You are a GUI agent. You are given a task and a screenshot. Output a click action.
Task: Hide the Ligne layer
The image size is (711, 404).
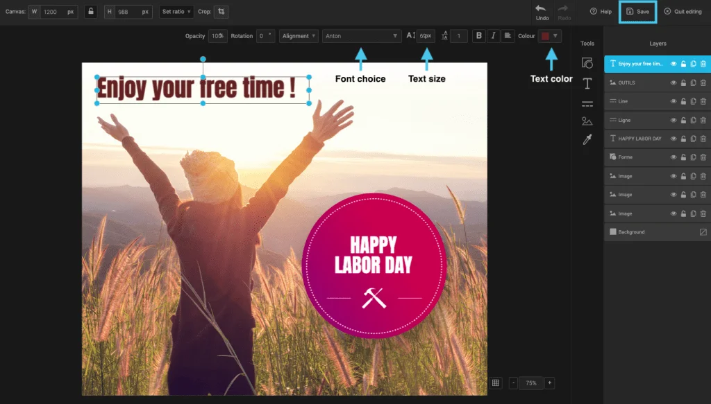point(674,120)
